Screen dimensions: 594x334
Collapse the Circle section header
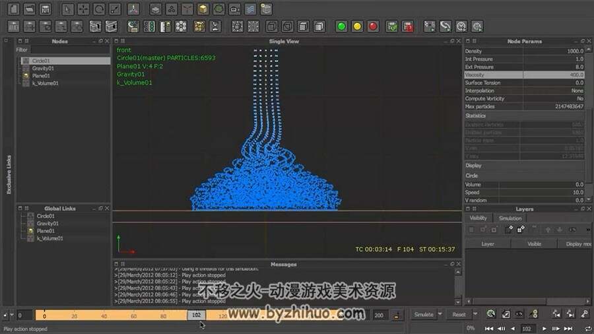(524, 176)
